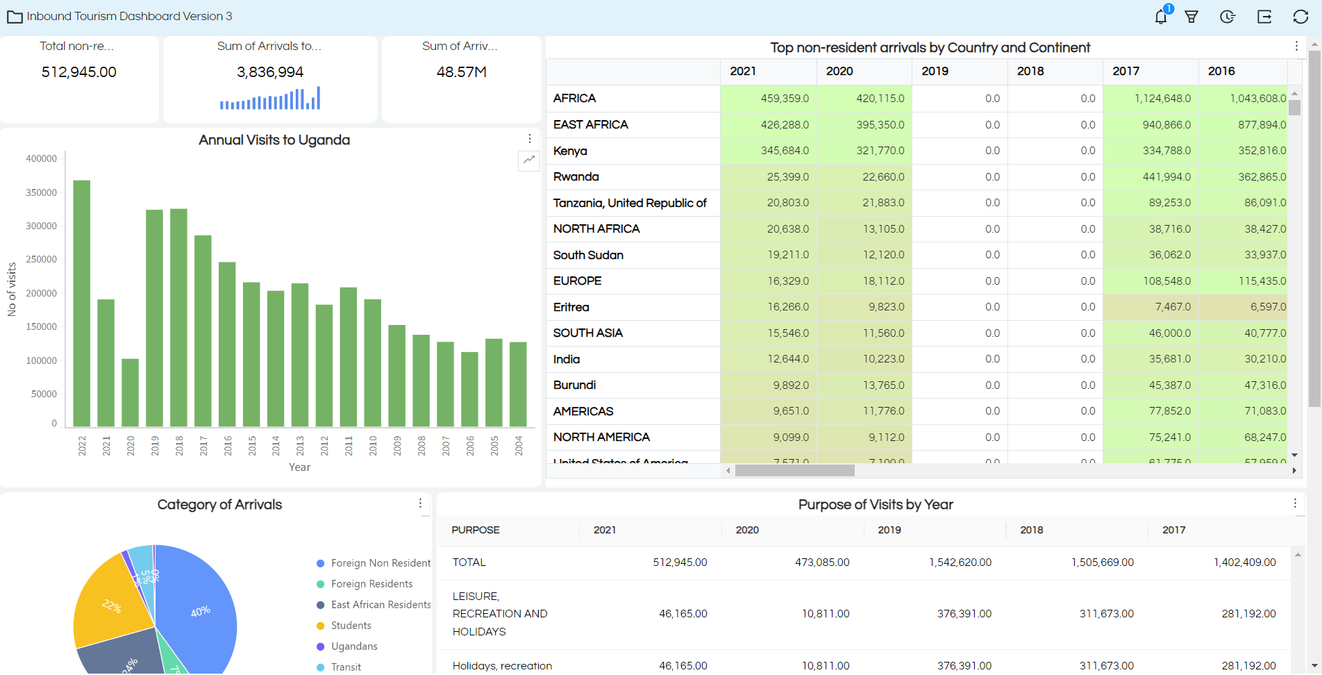Open the dashboard filter funnel icon
Screen dimensions: 1322x675
click(x=1191, y=17)
